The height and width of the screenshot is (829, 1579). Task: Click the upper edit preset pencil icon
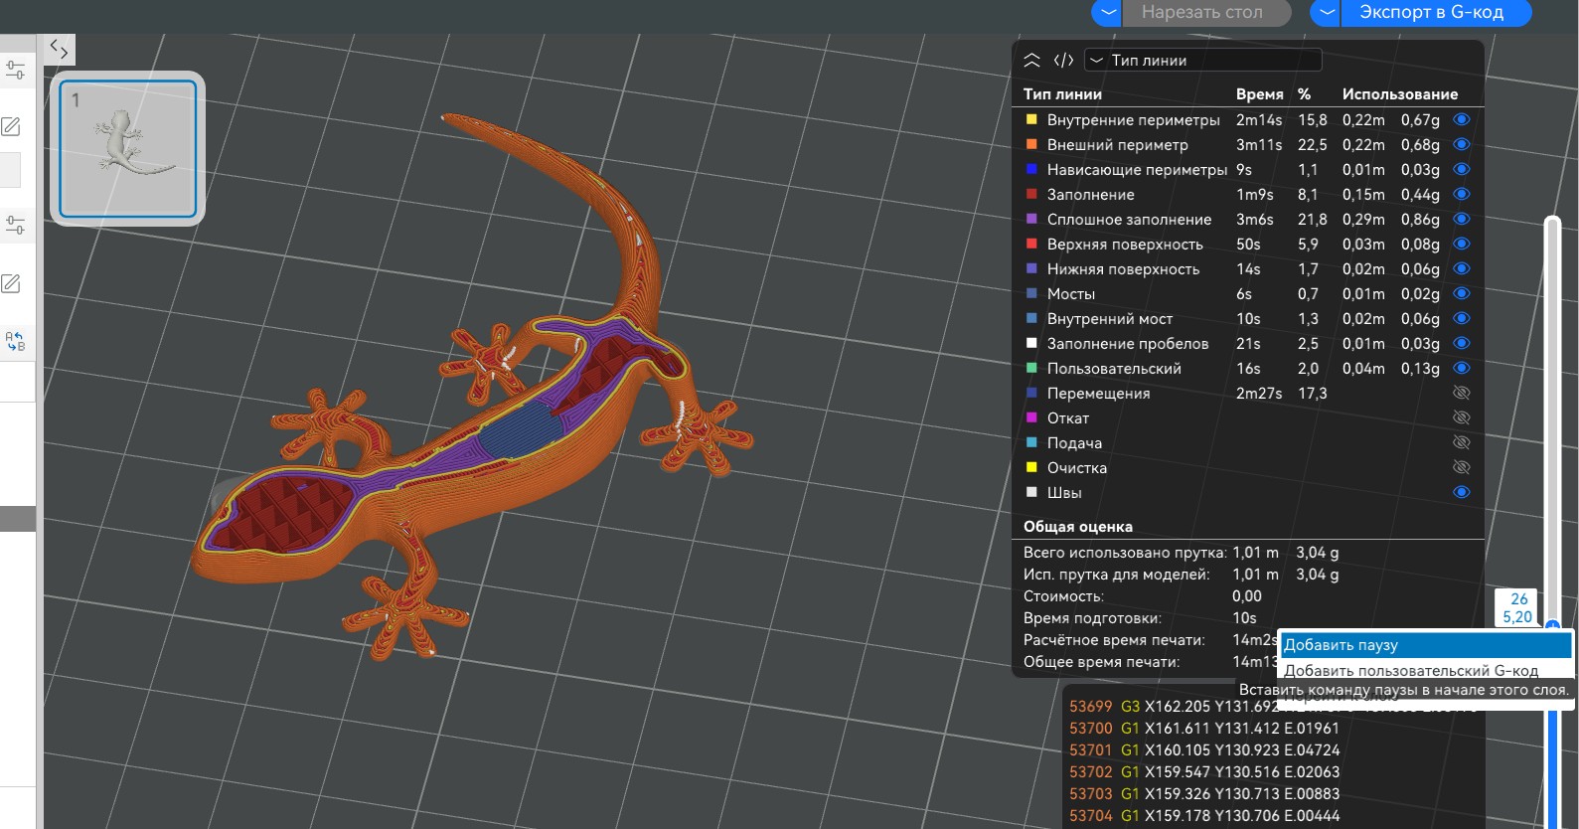[x=11, y=126]
